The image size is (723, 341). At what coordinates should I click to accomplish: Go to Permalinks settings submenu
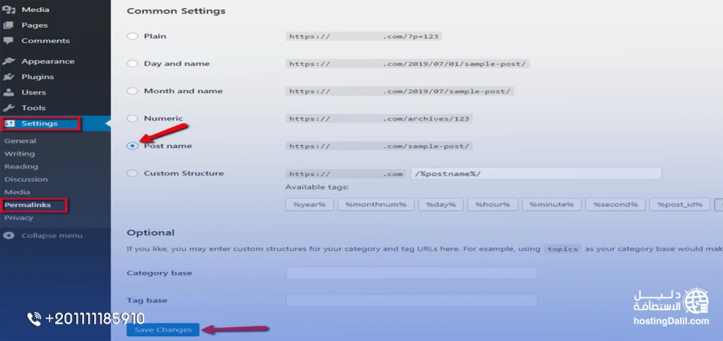pos(28,205)
